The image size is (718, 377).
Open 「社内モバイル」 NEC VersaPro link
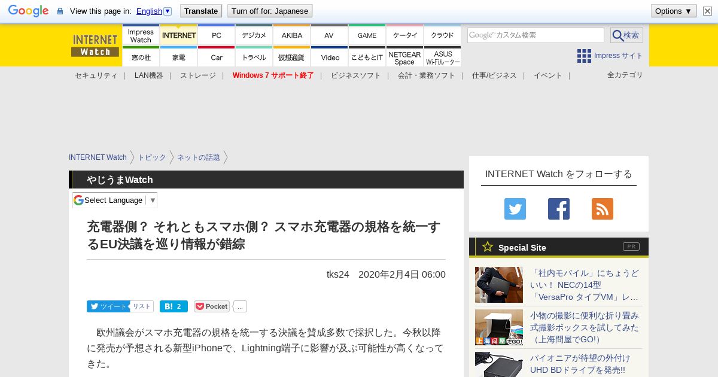(x=585, y=285)
